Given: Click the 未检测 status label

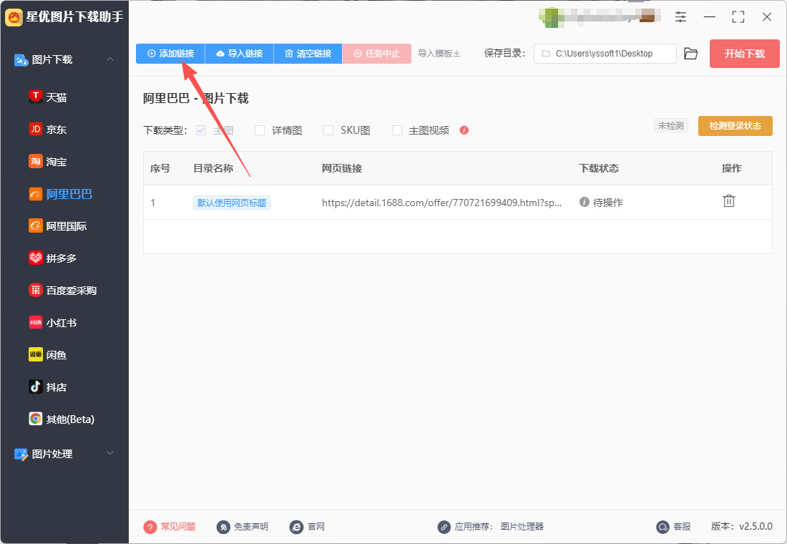Looking at the screenshot, I should (671, 125).
